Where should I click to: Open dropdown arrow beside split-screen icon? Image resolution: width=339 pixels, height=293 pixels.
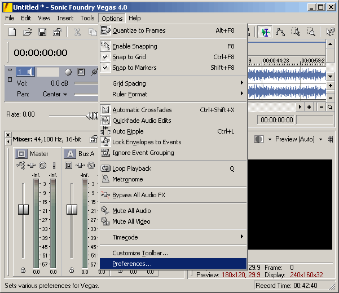270,140
